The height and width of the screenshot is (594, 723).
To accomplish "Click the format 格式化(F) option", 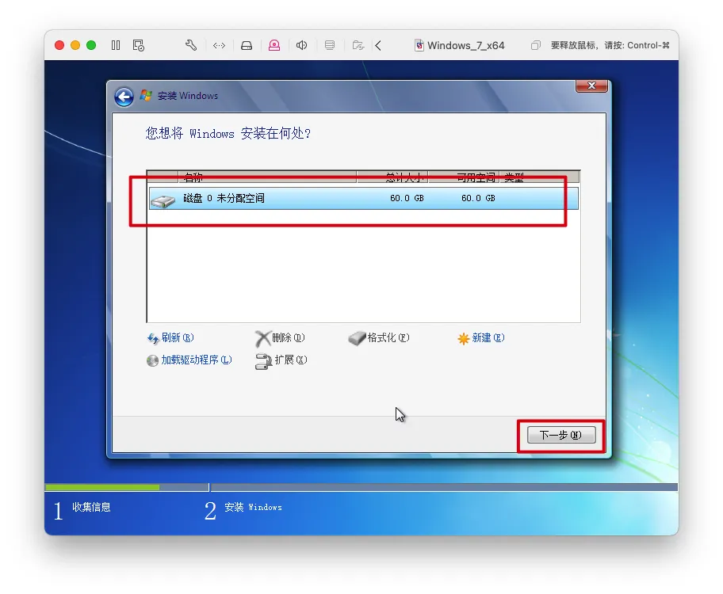I will (x=388, y=337).
